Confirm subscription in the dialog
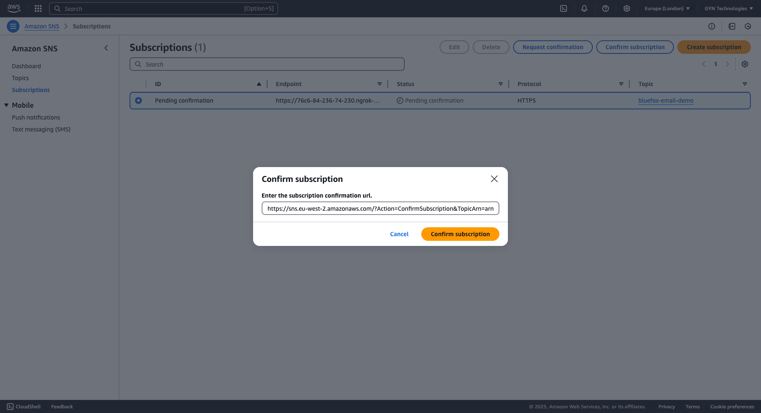This screenshot has width=761, height=413. (460, 234)
